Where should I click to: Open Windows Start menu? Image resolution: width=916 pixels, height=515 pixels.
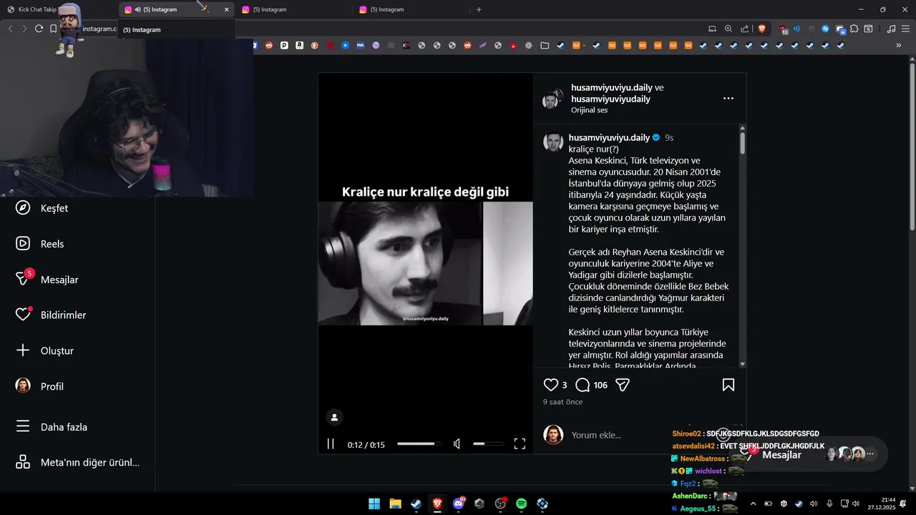click(374, 504)
